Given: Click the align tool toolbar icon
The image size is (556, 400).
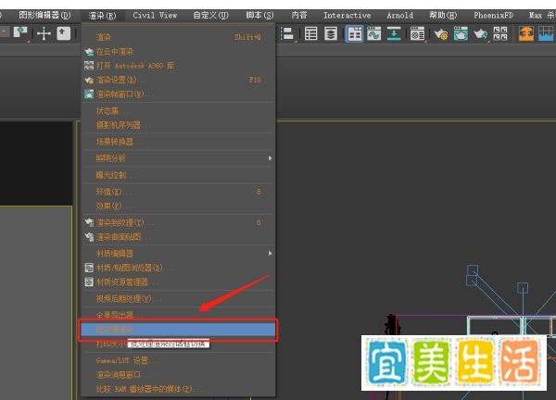Looking at the screenshot, I should [x=288, y=34].
